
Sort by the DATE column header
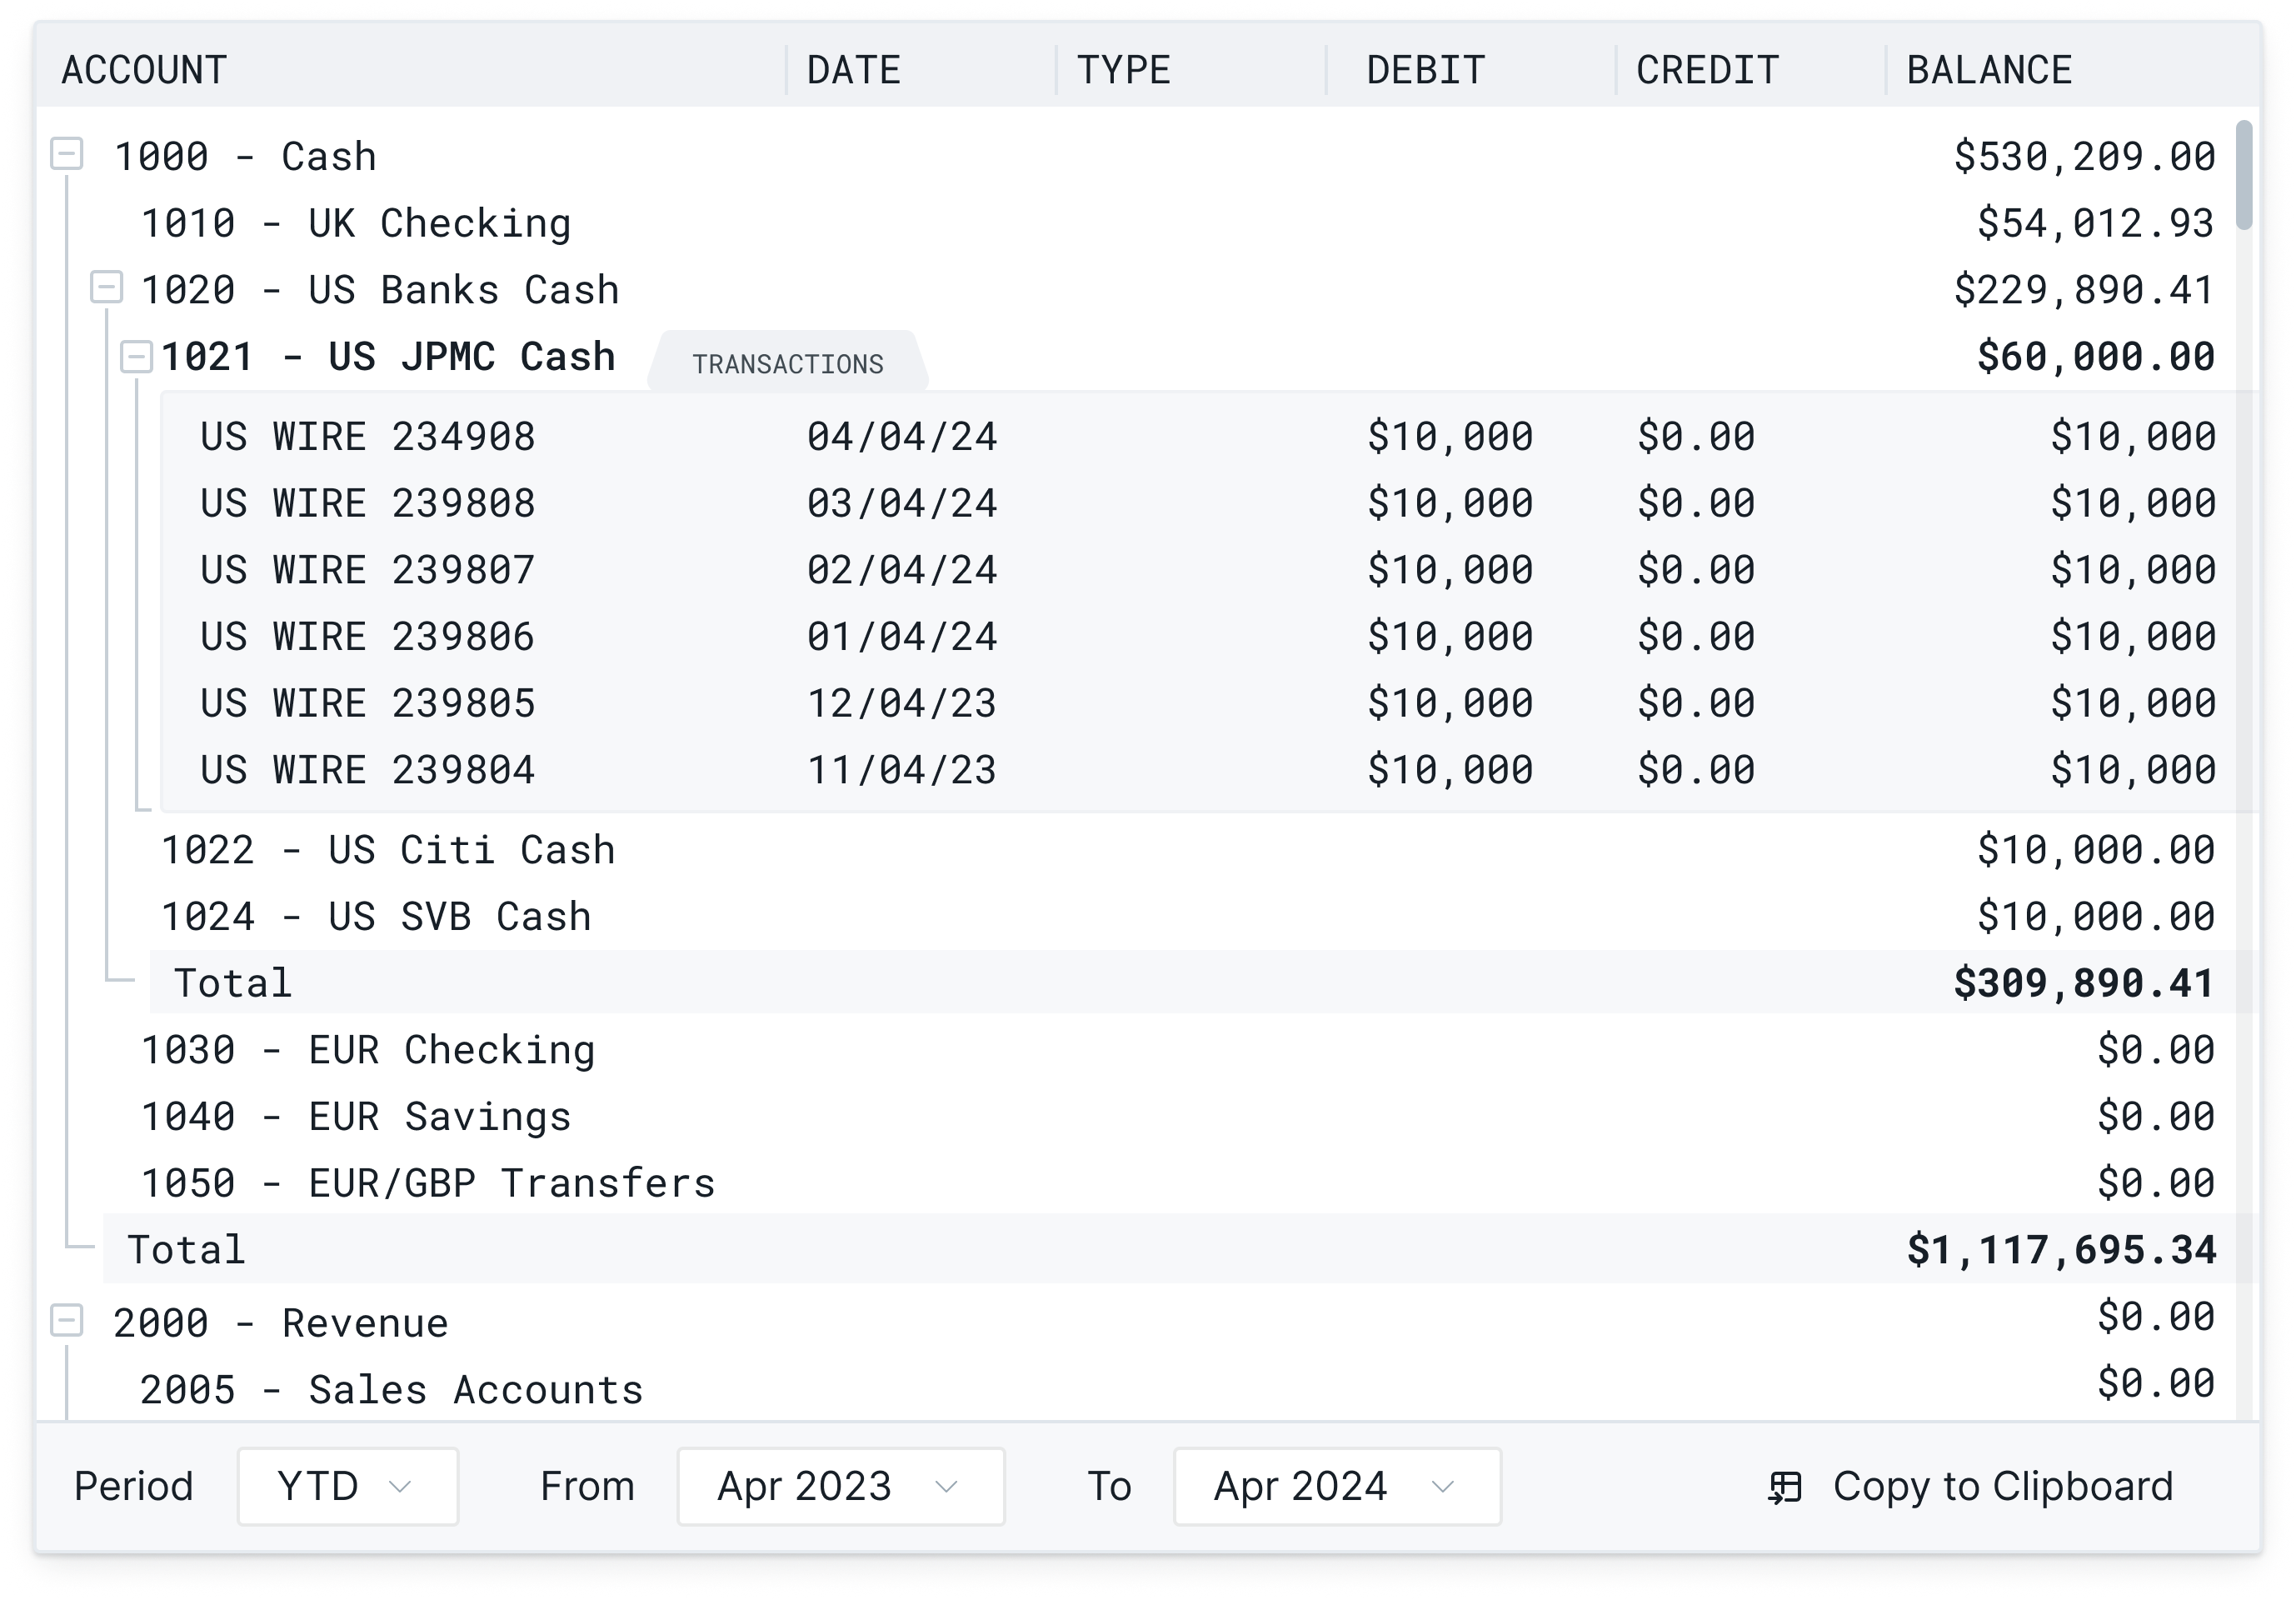pos(854,69)
